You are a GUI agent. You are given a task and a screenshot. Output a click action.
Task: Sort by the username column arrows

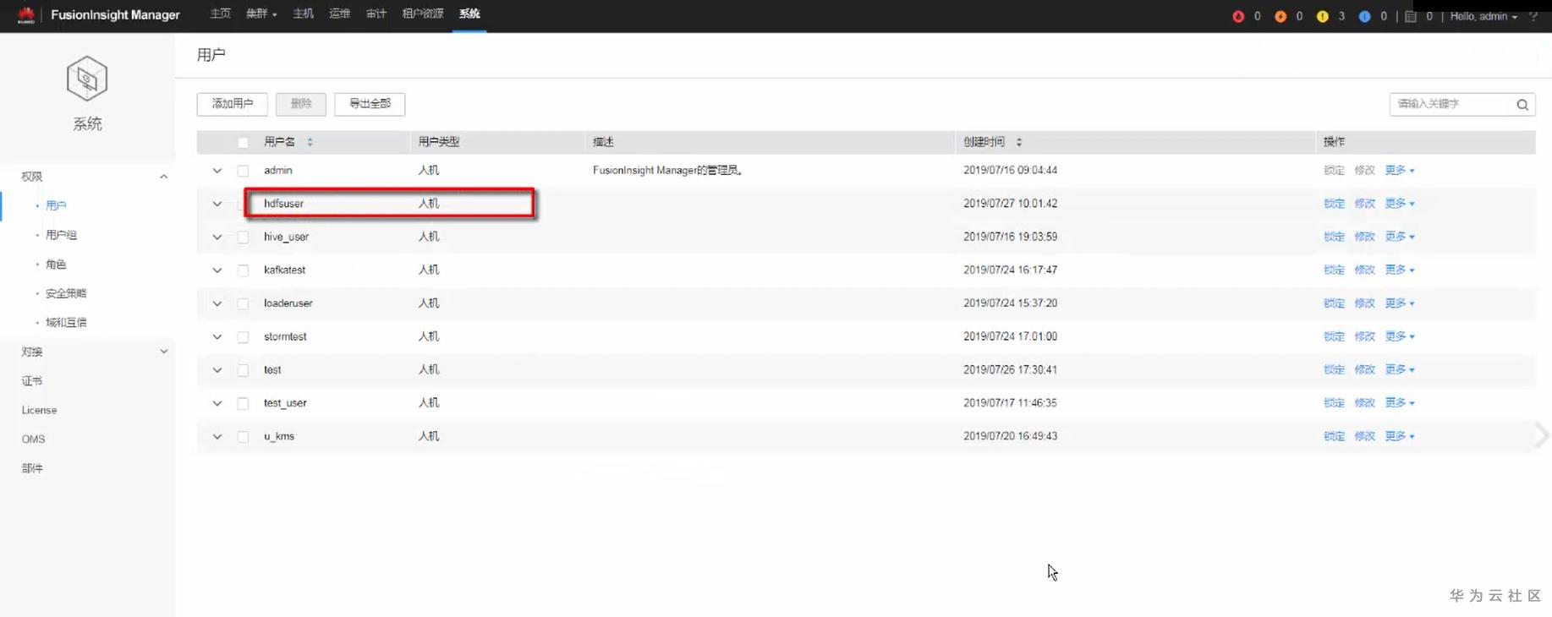(310, 142)
